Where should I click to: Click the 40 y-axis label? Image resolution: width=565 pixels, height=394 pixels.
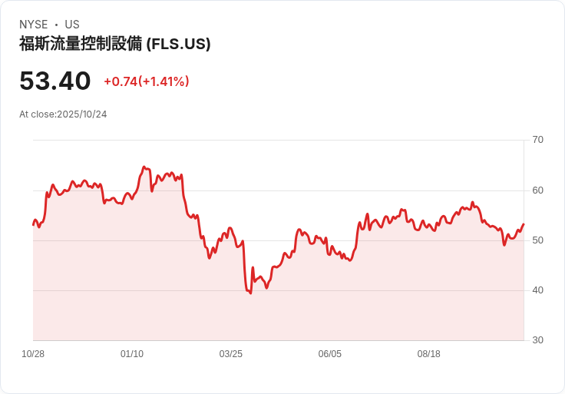538,290
